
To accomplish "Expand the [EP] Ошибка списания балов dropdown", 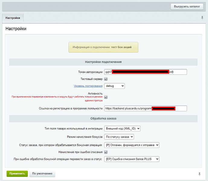I will [131, 159].
